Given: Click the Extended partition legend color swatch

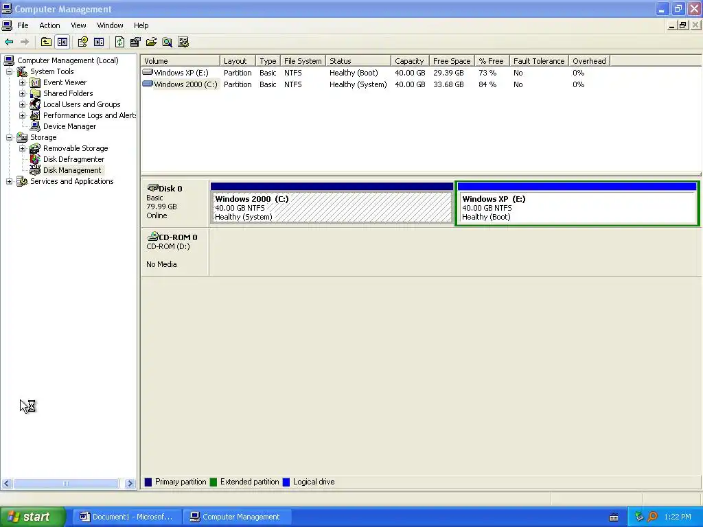Looking at the screenshot, I should 214,482.
